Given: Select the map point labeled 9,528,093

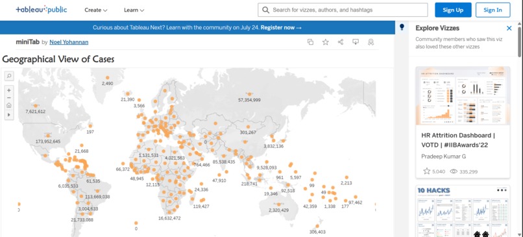Looking at the screenshot, I should [x=267, y=162].
